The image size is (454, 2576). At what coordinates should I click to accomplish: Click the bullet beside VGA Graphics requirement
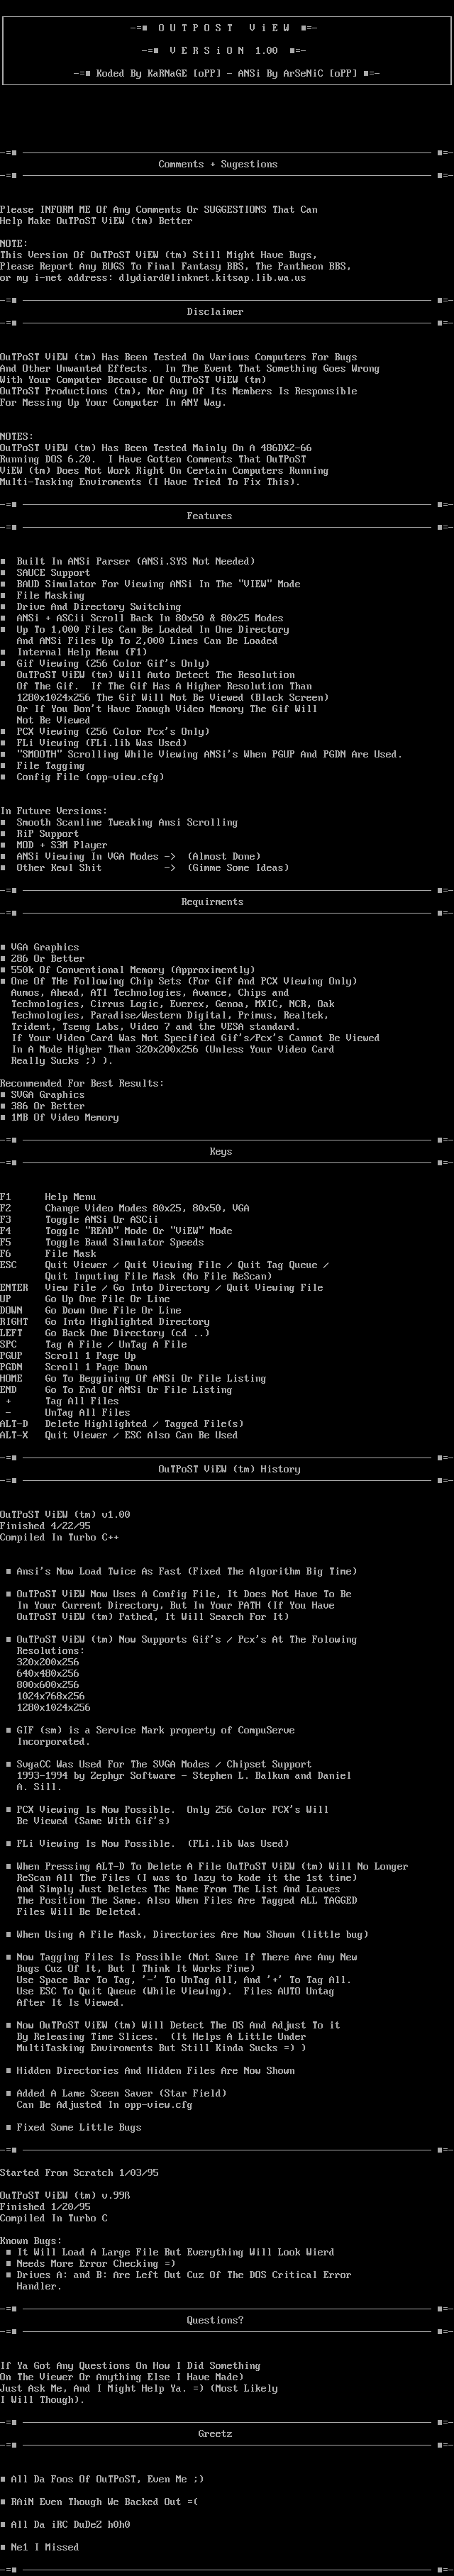3,947
